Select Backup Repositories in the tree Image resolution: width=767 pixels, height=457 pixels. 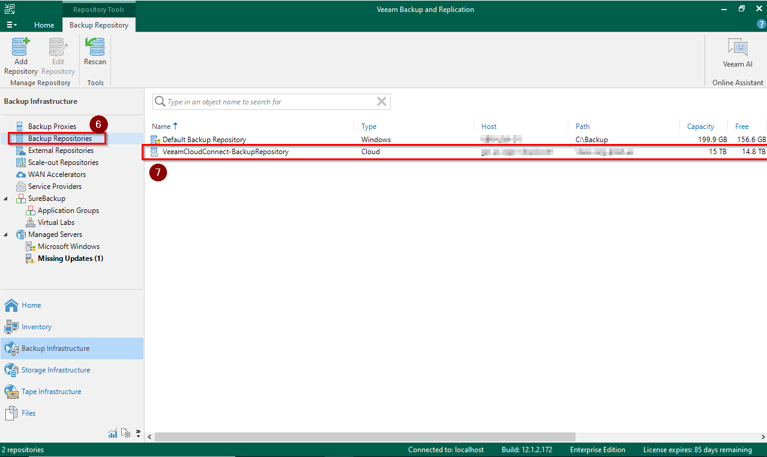tap(59, 139)
